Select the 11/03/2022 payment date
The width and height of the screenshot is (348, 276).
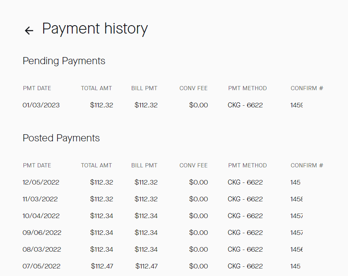[x=40, y=199]
